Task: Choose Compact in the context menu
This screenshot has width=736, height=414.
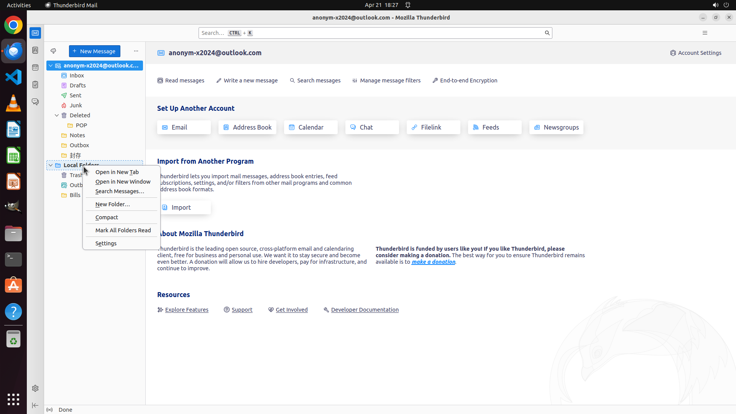Action: pos(107,217)
